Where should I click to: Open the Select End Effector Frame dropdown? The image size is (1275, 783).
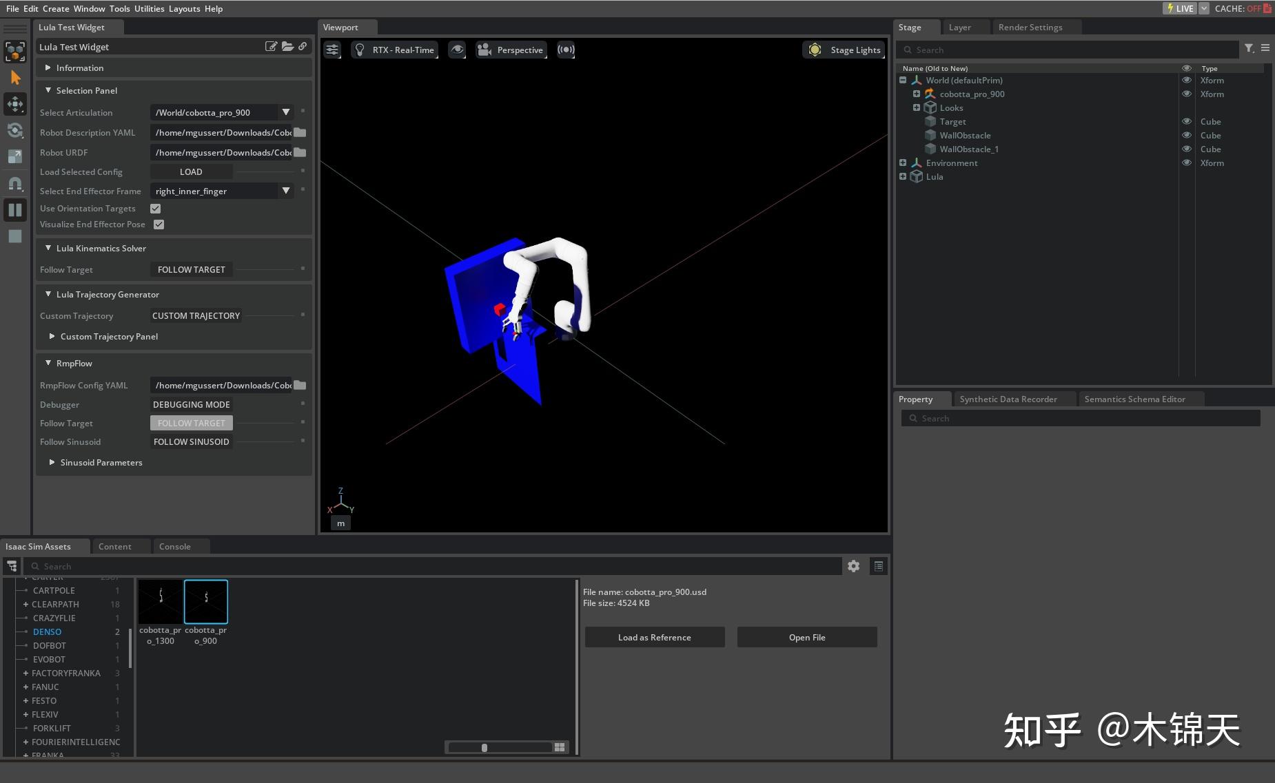point(285,191)
